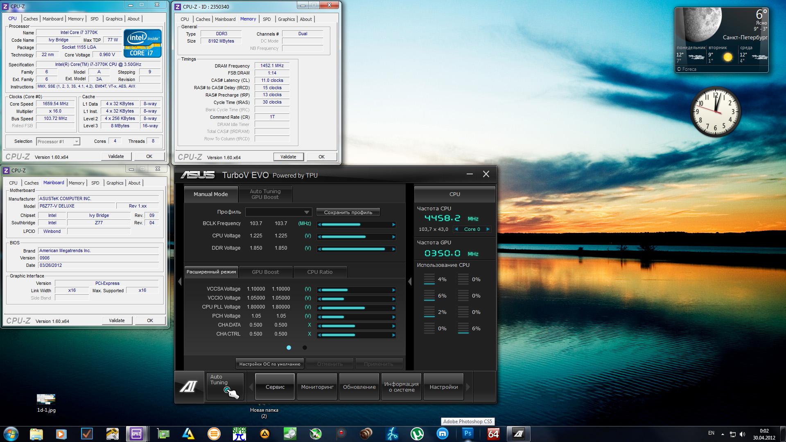
Task: Click the blue lightning taskbar icon
Action: tap(391, 434)
